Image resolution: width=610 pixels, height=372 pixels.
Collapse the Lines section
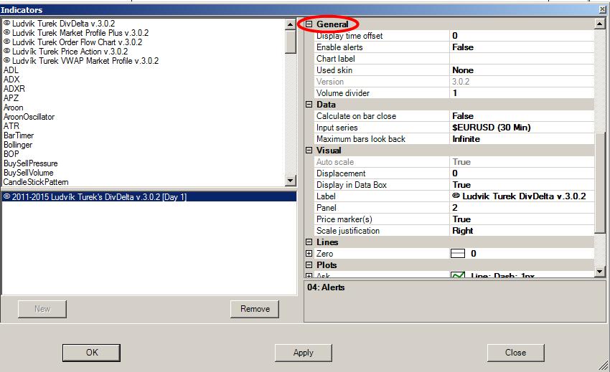point(309,242)
